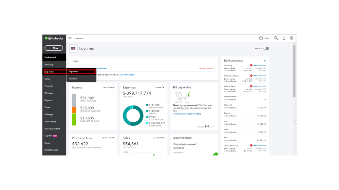Expand the Sales sidebar menu
Image resolution: width=339 pixels, height=190 pixels.
54,79
